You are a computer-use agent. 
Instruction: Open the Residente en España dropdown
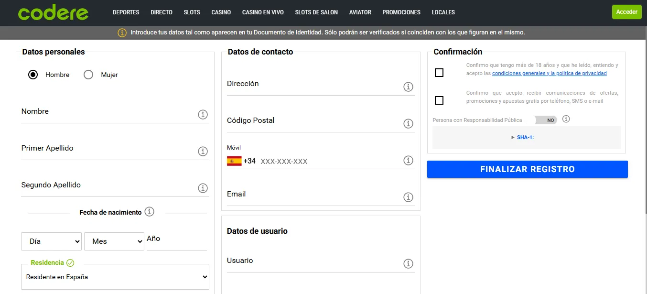[115, 276]
